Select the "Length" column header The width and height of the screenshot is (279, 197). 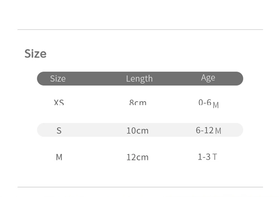tap(139, 79)
